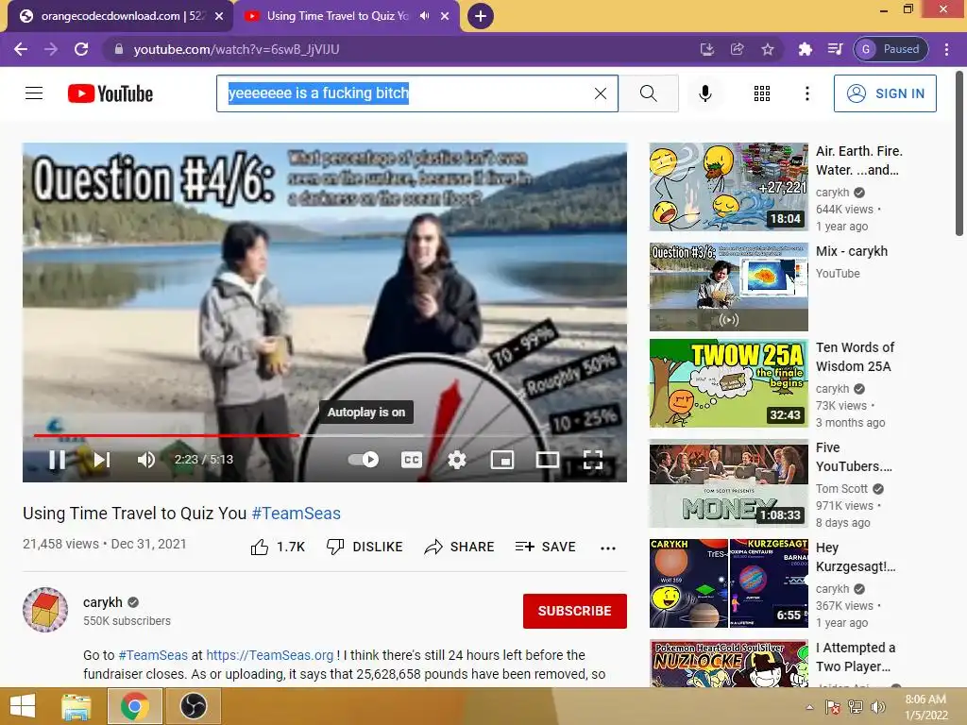Open the Paused profile button
967x725 pixels.
pyautogui.click(x=891, y=49)
